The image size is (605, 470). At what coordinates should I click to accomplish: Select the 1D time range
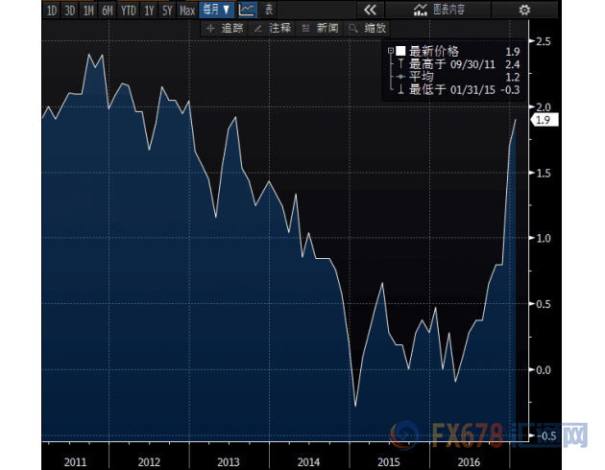click(51, 10)
